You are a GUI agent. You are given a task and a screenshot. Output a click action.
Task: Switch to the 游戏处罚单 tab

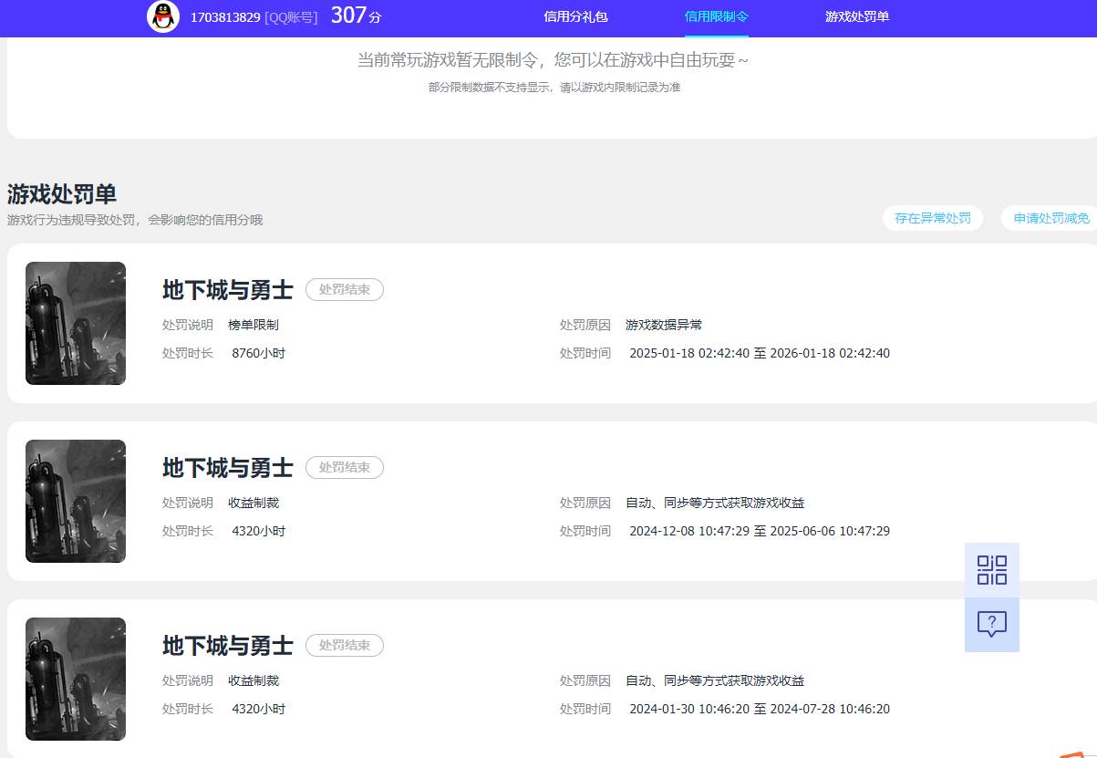(856, 17)
